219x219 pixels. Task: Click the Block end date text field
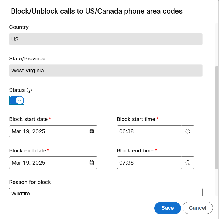pos(48,163)
